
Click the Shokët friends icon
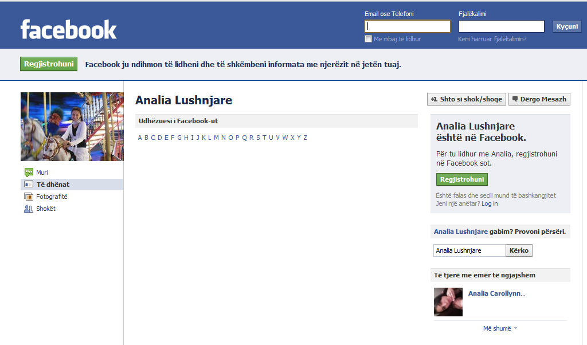29,209
